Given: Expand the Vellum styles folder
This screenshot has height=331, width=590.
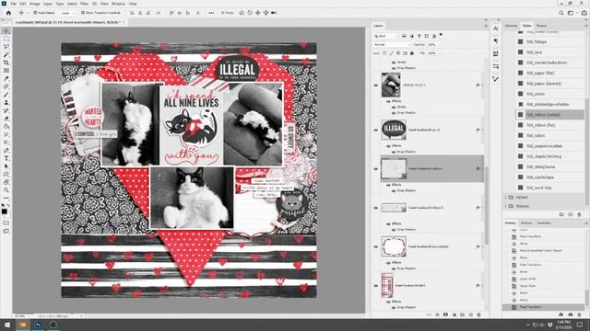Looking at the screenshot, I should pyautogui.click(x=505, y=197).
